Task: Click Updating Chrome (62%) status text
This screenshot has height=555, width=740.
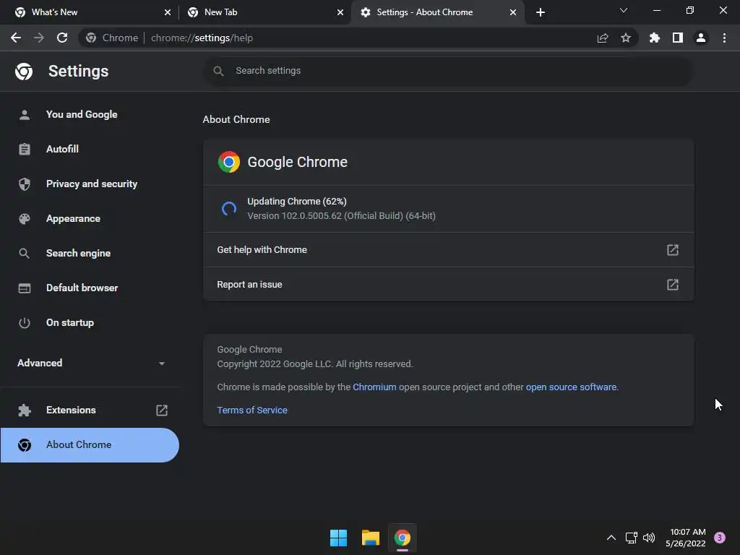Action: point(297,202)
